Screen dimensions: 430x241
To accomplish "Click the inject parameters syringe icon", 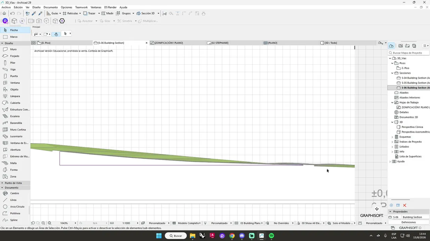I will tap(40, 13).
